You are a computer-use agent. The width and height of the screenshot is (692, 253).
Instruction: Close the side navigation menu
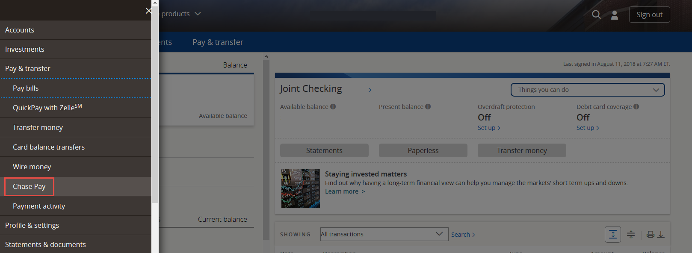(x=148, y=11)
